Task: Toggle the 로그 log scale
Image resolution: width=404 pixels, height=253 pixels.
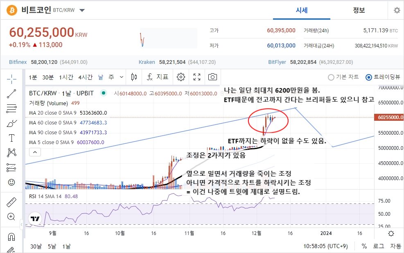Action: tap(379, 246)
